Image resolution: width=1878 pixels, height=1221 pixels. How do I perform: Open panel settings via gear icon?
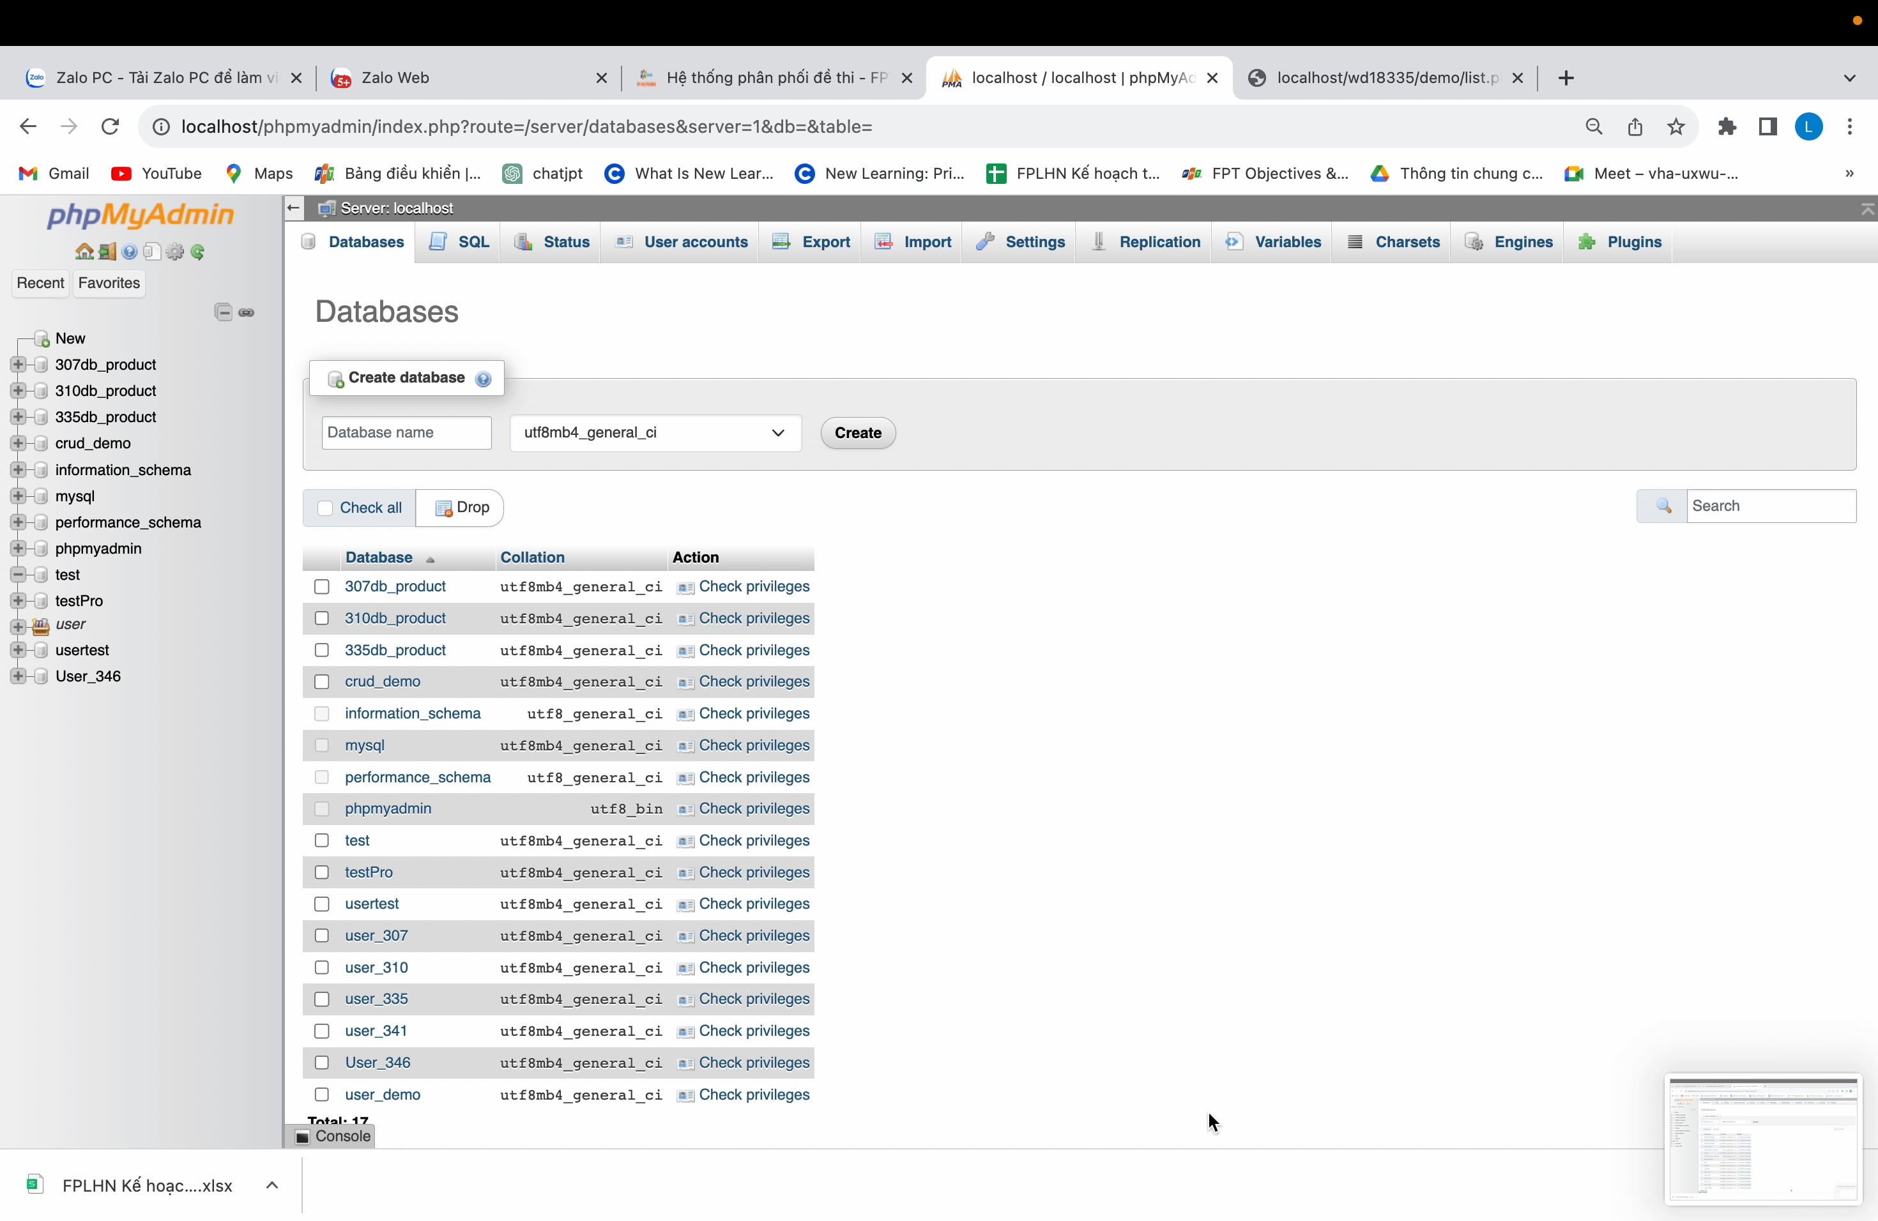[x=175, y=252]
